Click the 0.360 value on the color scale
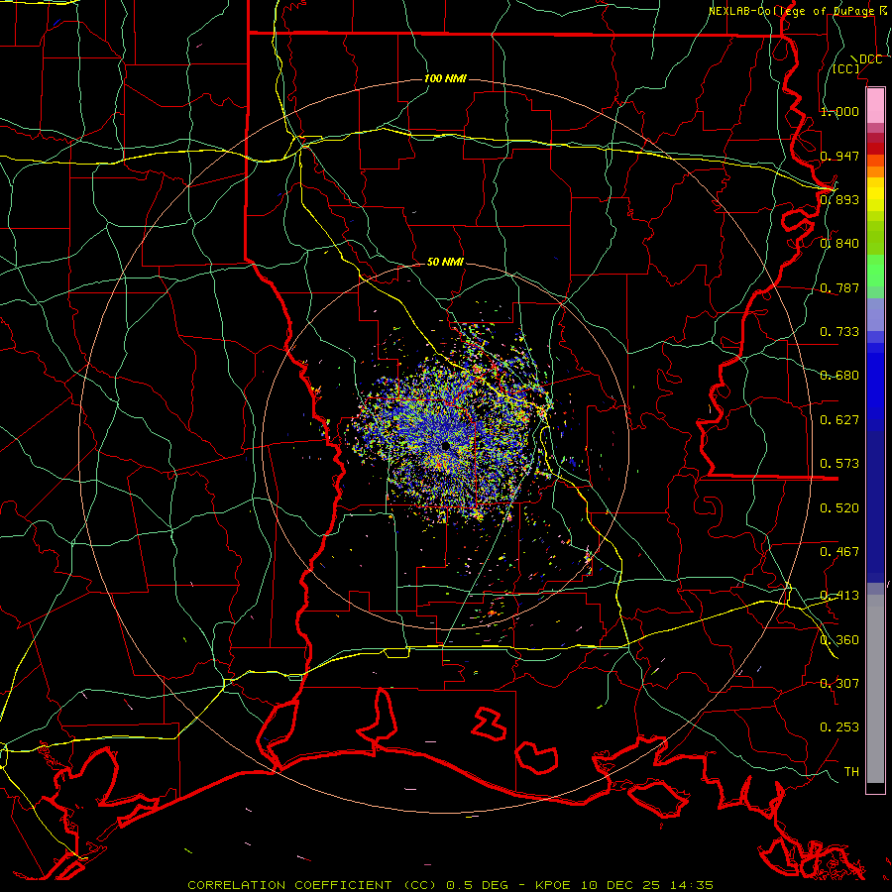Screen dimensions: 892x892 [839, 640]
